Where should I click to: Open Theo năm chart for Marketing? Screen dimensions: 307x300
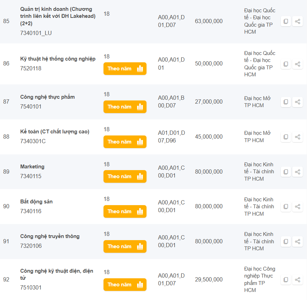point(125,176)
